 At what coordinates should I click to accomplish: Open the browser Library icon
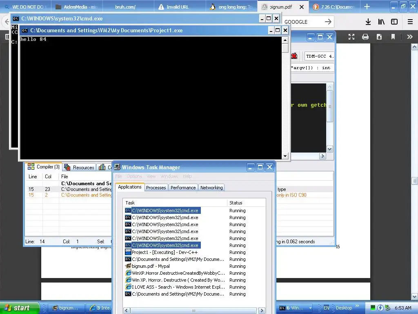coord(381,22)
